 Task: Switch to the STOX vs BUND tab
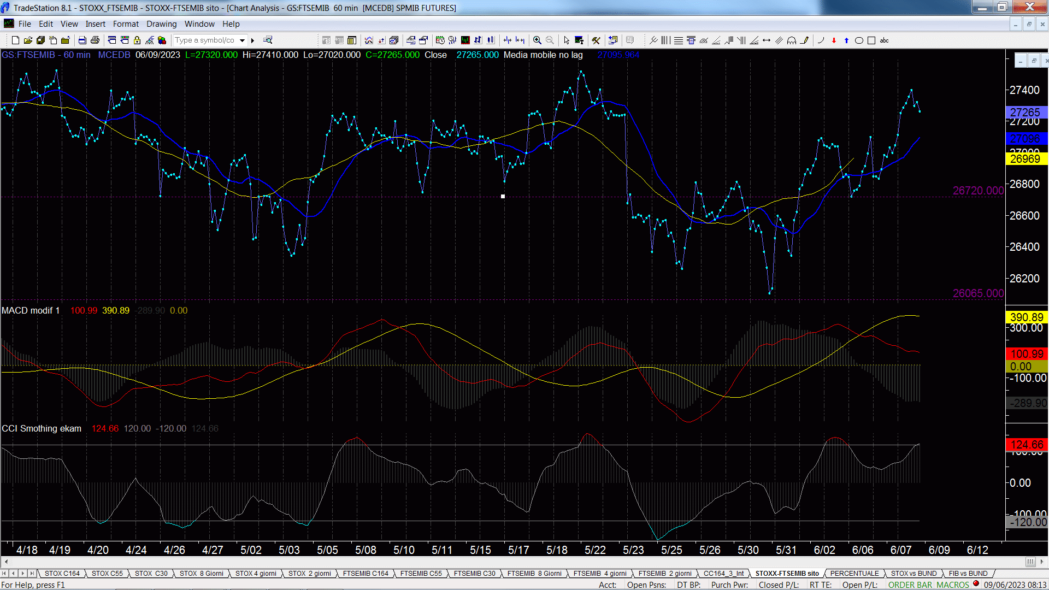click(914, 573)
